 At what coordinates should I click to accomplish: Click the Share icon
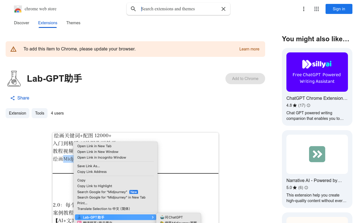pos(13,98)
